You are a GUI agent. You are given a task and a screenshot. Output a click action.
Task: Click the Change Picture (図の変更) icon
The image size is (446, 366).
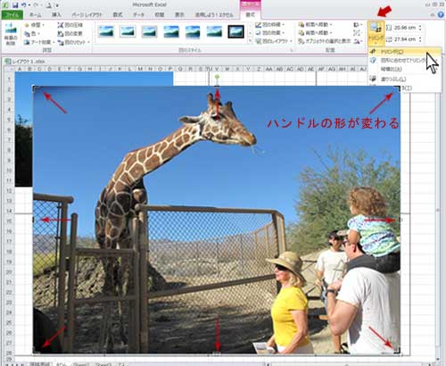pos(61,34)
